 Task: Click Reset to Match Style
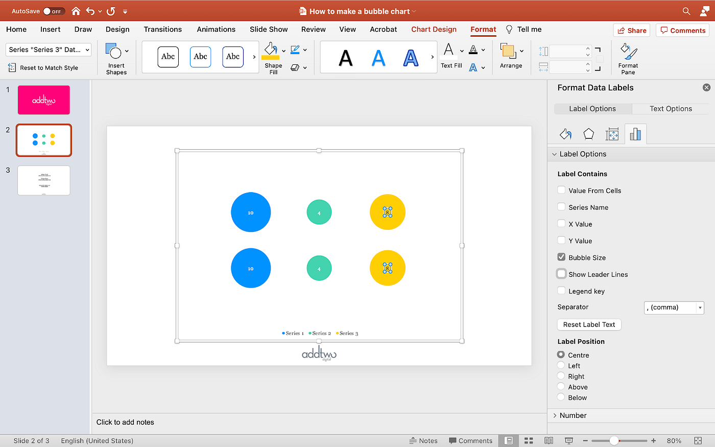(48, 67)
